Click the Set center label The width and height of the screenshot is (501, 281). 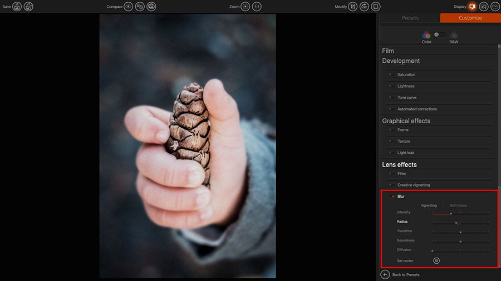(405, 260)
